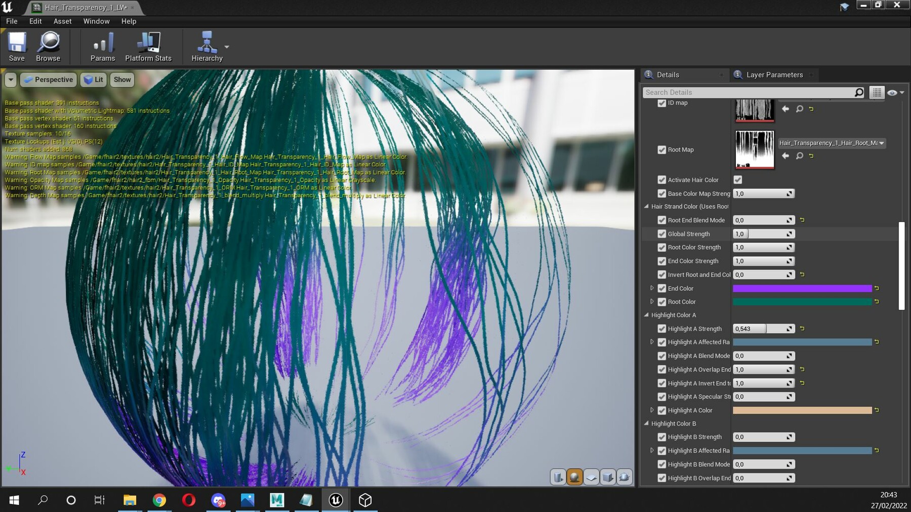
Task: Show Platform Stats panel
Action: [148, 47]
